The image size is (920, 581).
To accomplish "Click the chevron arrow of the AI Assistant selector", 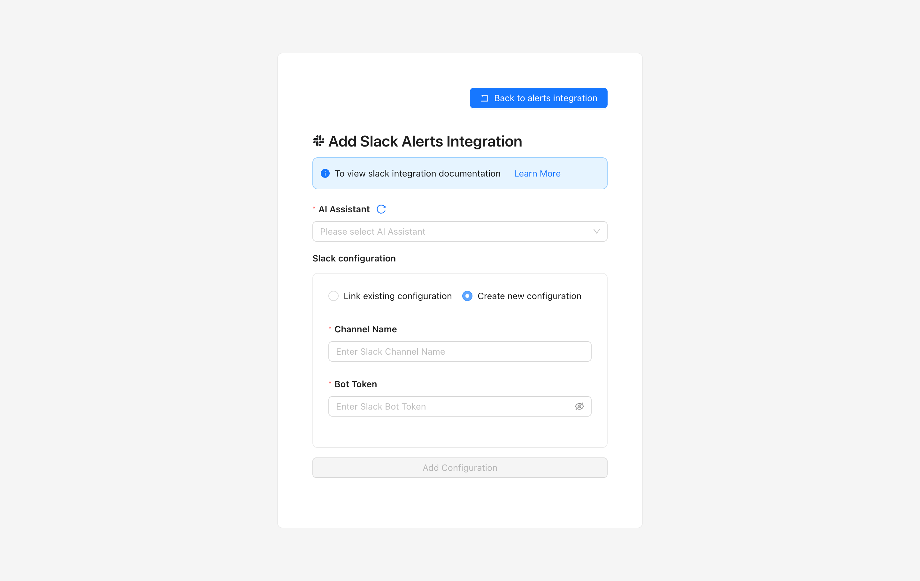I will click(x=596, y=232).
